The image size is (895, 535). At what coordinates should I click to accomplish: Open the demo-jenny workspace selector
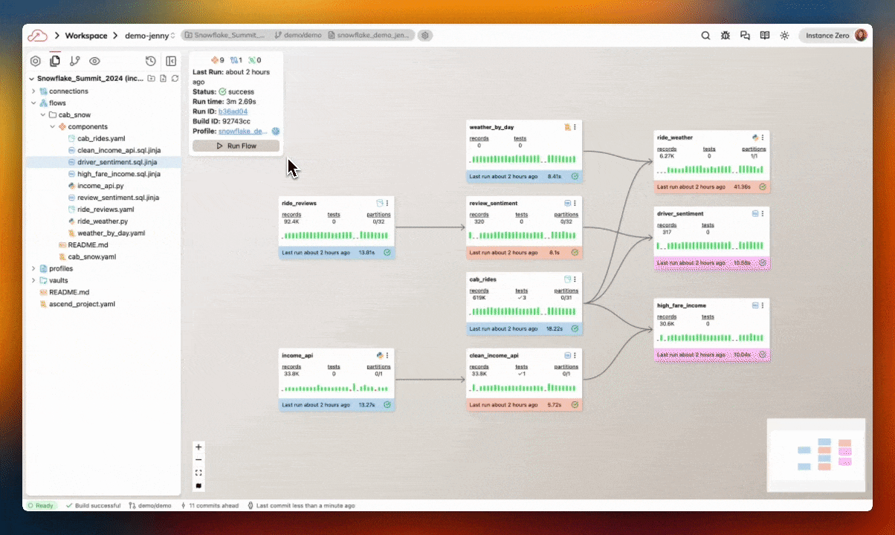[x=150, y=35]
